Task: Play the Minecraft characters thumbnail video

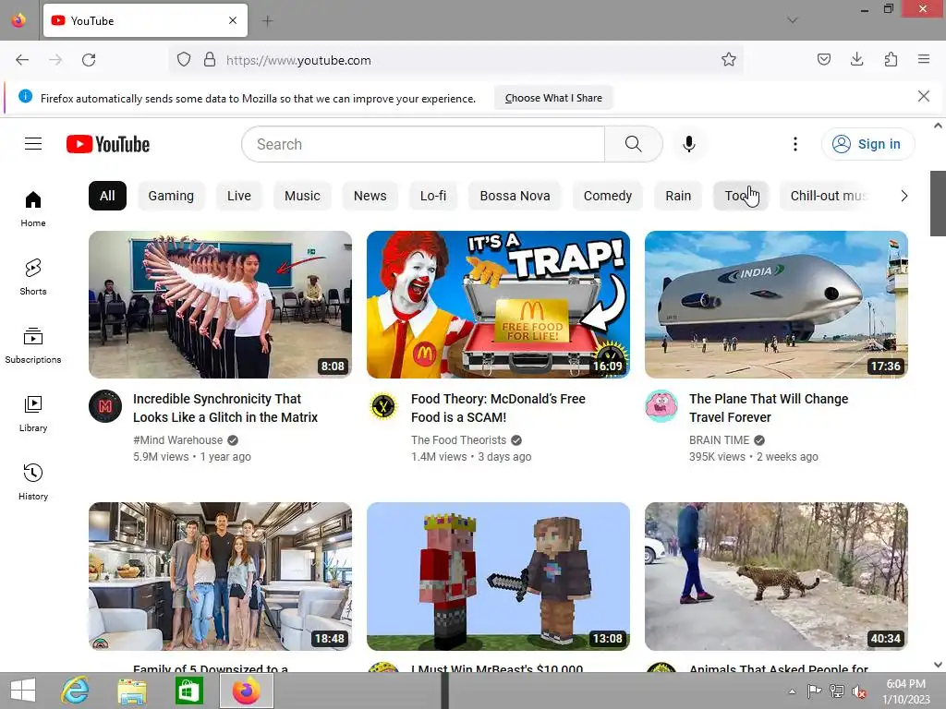Action: pos(498,576)
